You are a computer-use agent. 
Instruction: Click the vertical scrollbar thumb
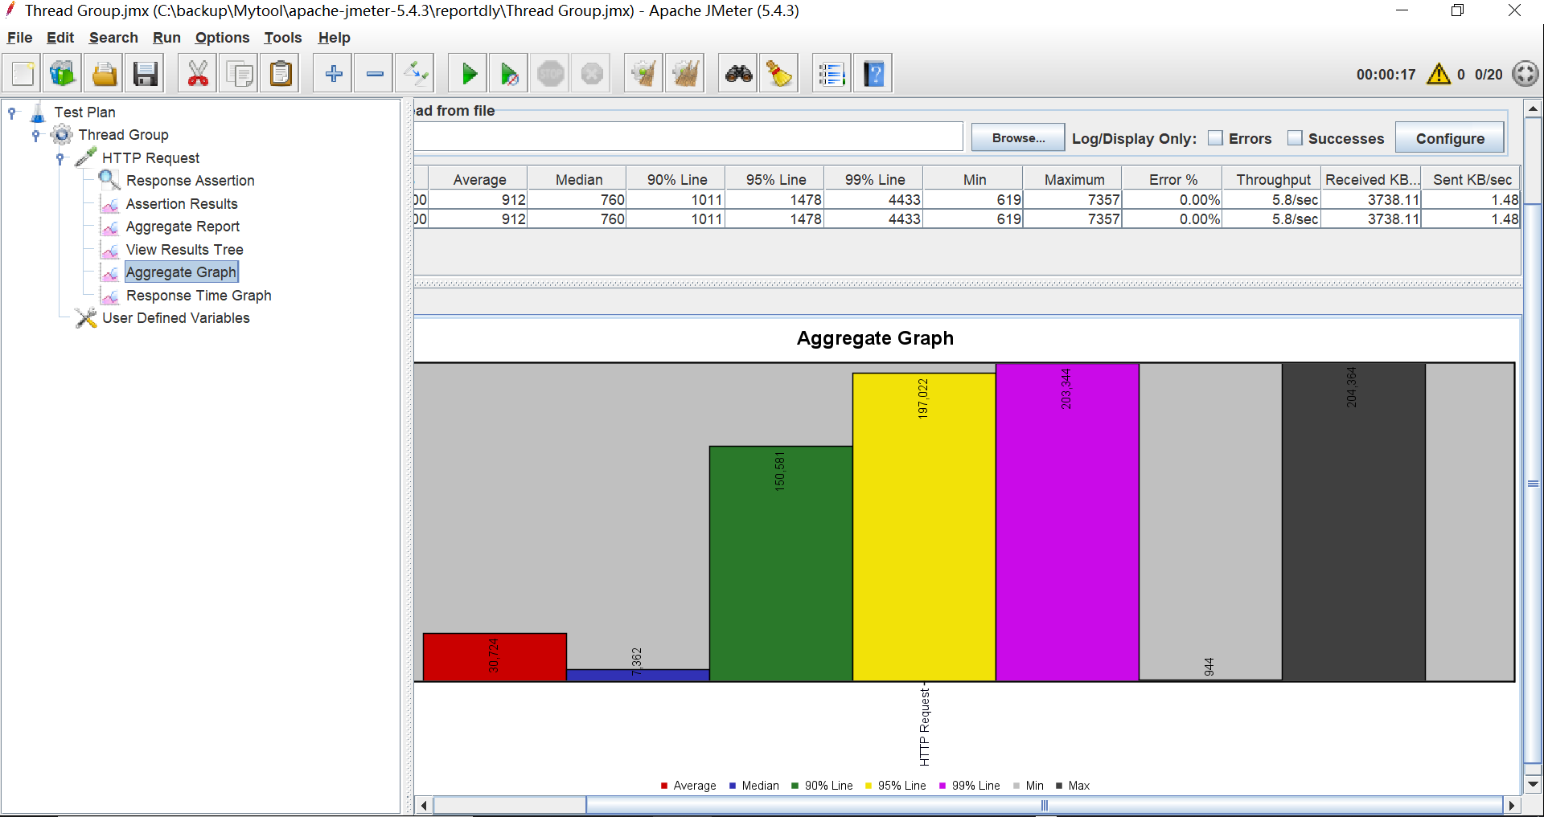[x=1533, y=483]
